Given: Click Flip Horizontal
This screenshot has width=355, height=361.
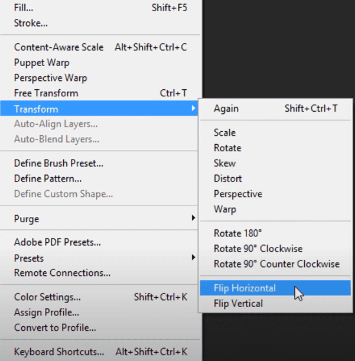Looking at the screenshot, I should point(245,288).
